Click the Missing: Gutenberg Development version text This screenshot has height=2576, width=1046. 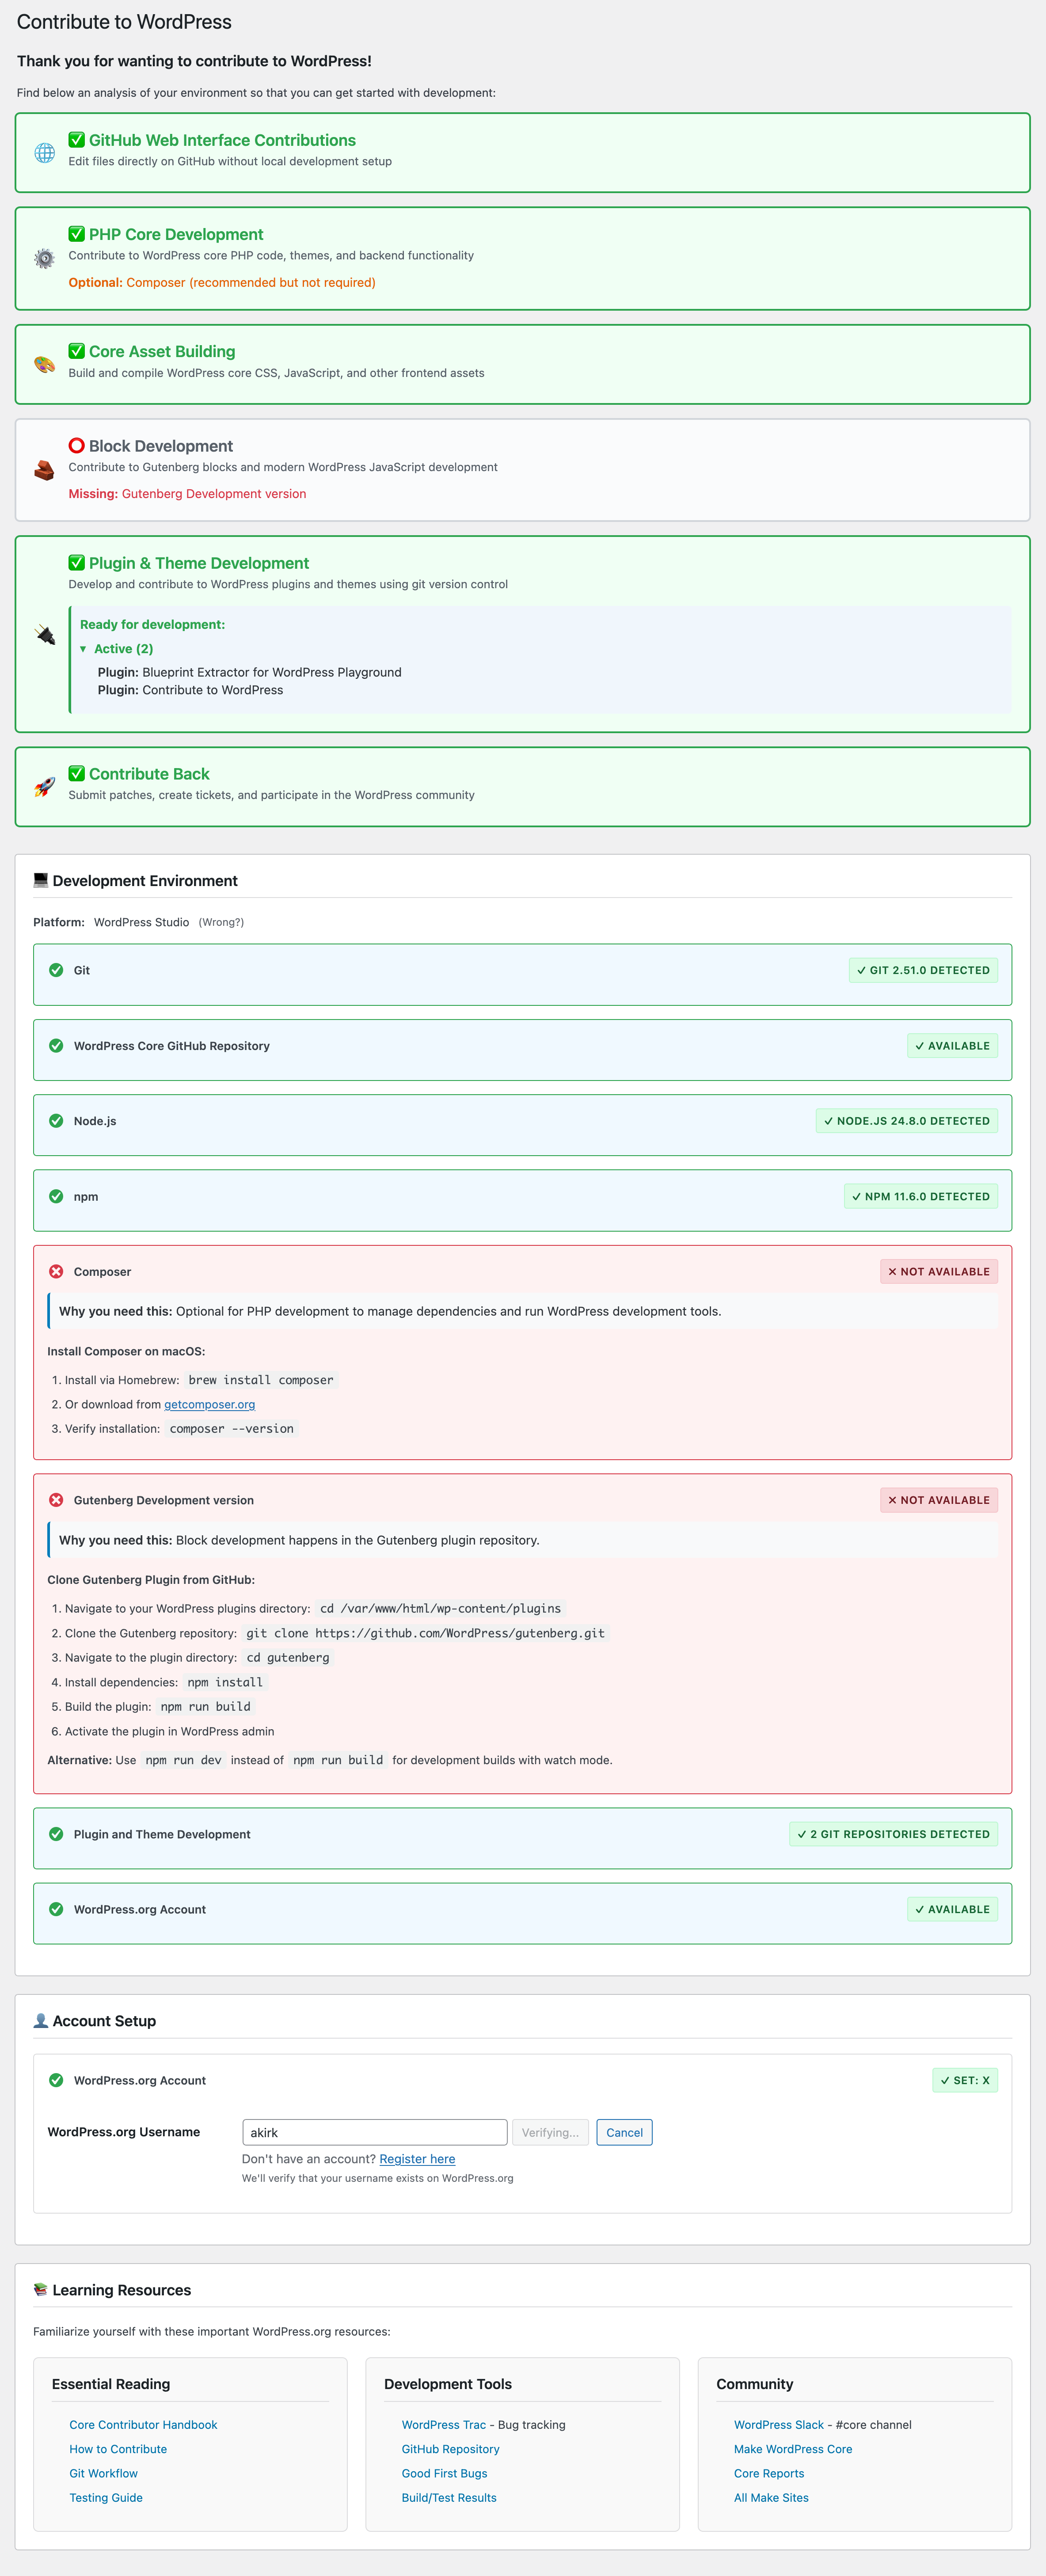pyautogui.click(x=187, y=494)
